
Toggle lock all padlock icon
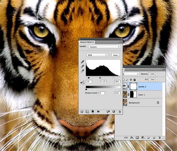click(134, 79)
